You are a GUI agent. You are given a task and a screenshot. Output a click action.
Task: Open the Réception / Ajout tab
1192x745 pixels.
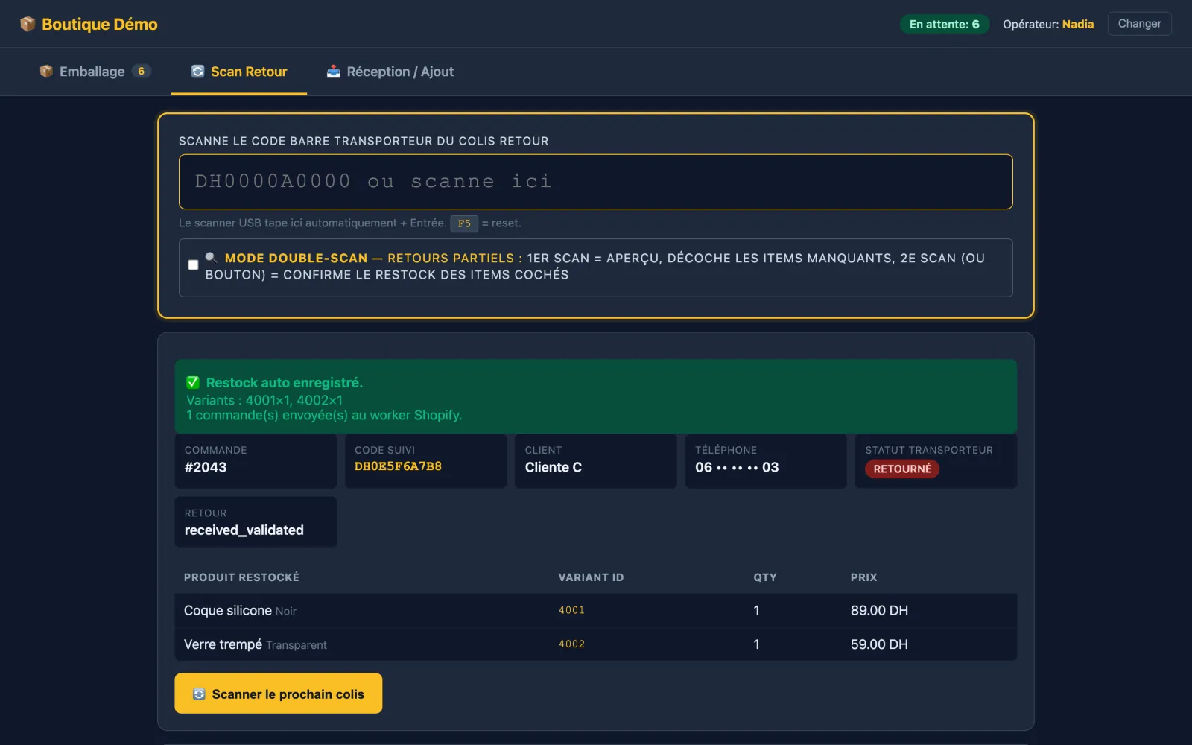pos(390,72)
